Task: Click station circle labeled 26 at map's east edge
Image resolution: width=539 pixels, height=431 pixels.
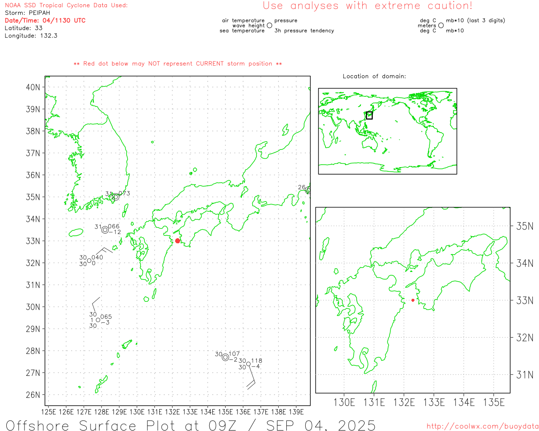Action: [308, 190]
